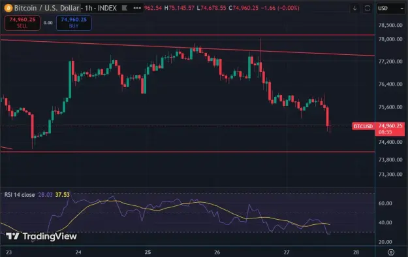Click date label 28 on time axis
Viewport: 408px width, 257px height.
(356, 252)
